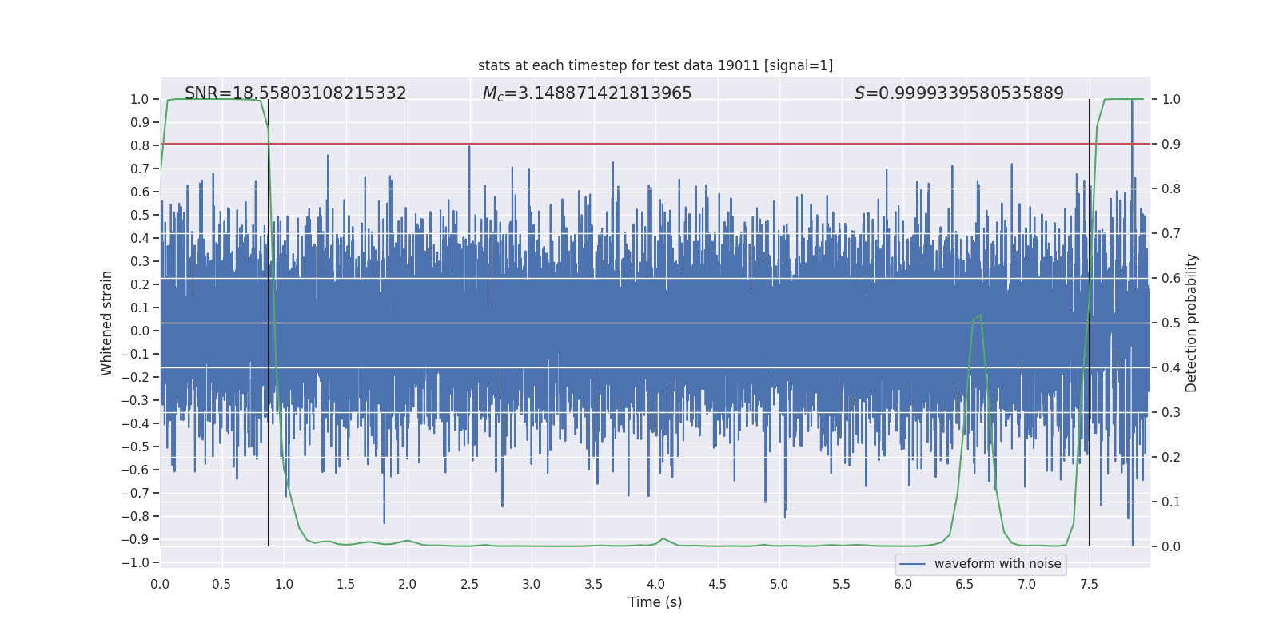Click the 'waveform with noise' legend label
Image resolution: width=1279 pixels, height=639 pixels.
click(x=997, y=564)
